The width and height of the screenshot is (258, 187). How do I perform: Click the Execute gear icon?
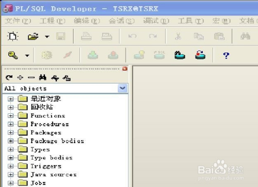[47, 55]
